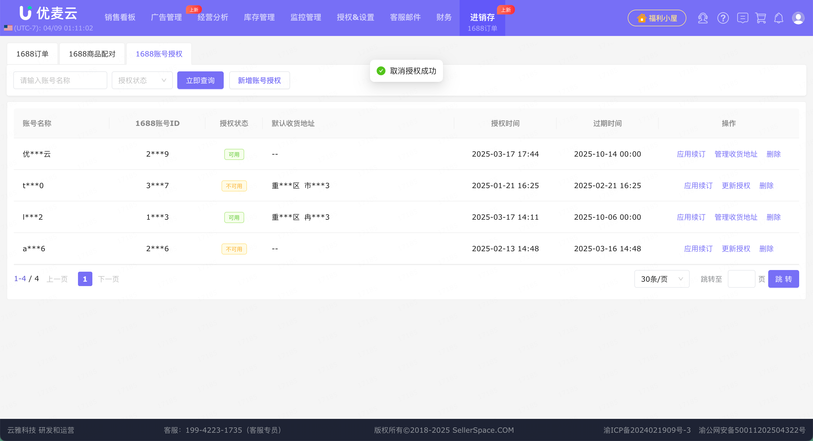The image size is (813, 441).
Task: Focus the 请输入账号名称 search field
Action: [x=60, y=81]
